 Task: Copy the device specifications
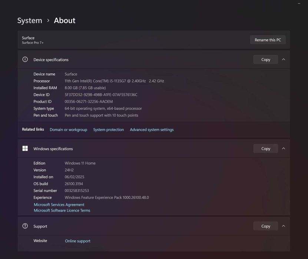pos(265,60)
